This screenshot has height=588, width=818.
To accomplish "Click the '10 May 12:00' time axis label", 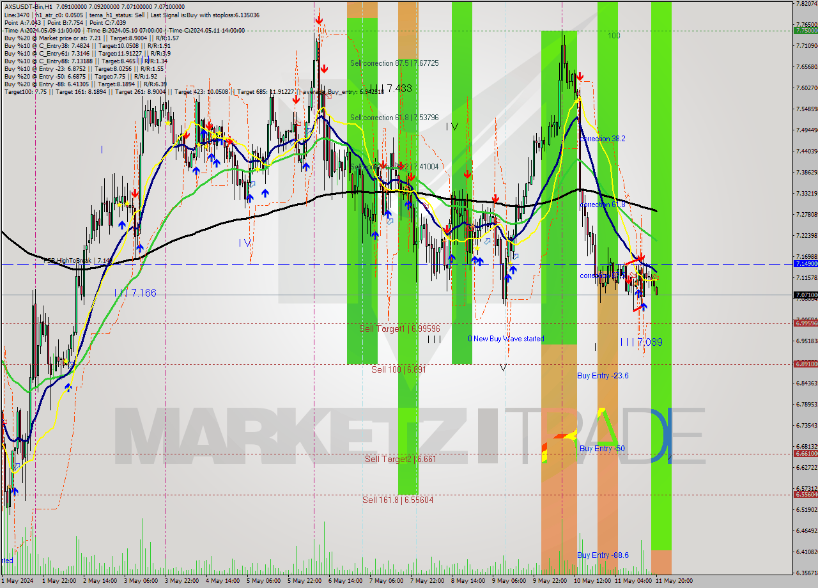I will pos(592,580).
